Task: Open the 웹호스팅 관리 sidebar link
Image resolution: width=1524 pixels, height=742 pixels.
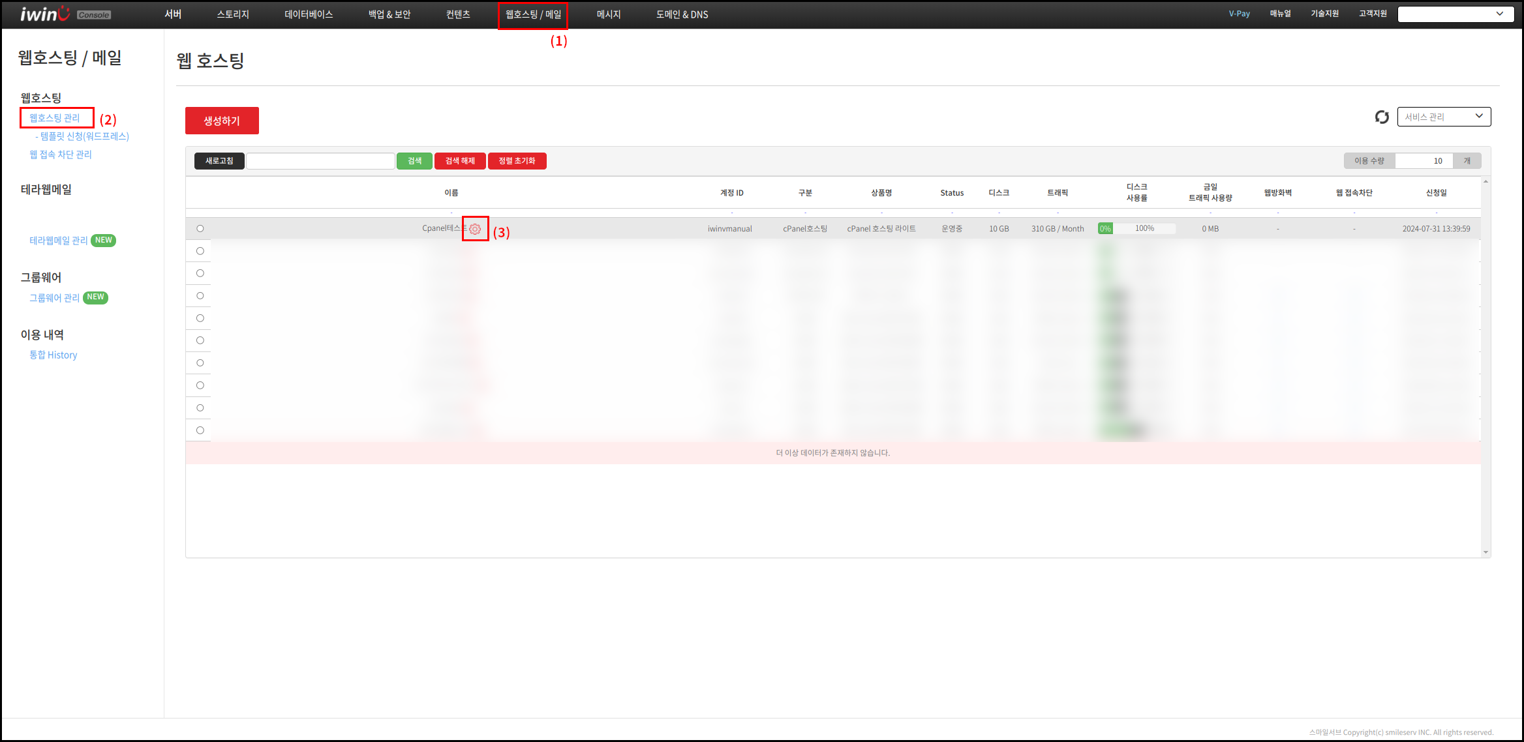Action: [x=55, y=118]
